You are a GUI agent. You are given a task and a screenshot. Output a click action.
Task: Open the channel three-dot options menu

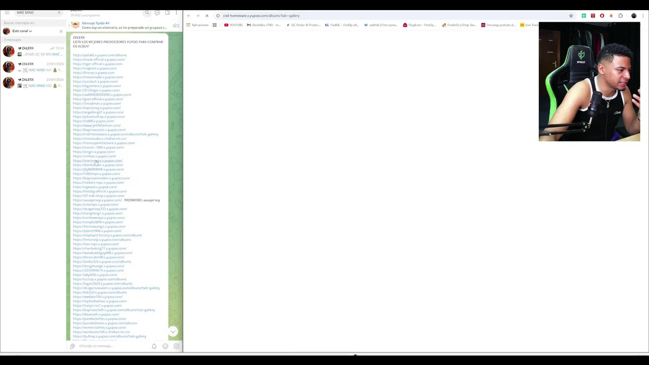(176, 12)
